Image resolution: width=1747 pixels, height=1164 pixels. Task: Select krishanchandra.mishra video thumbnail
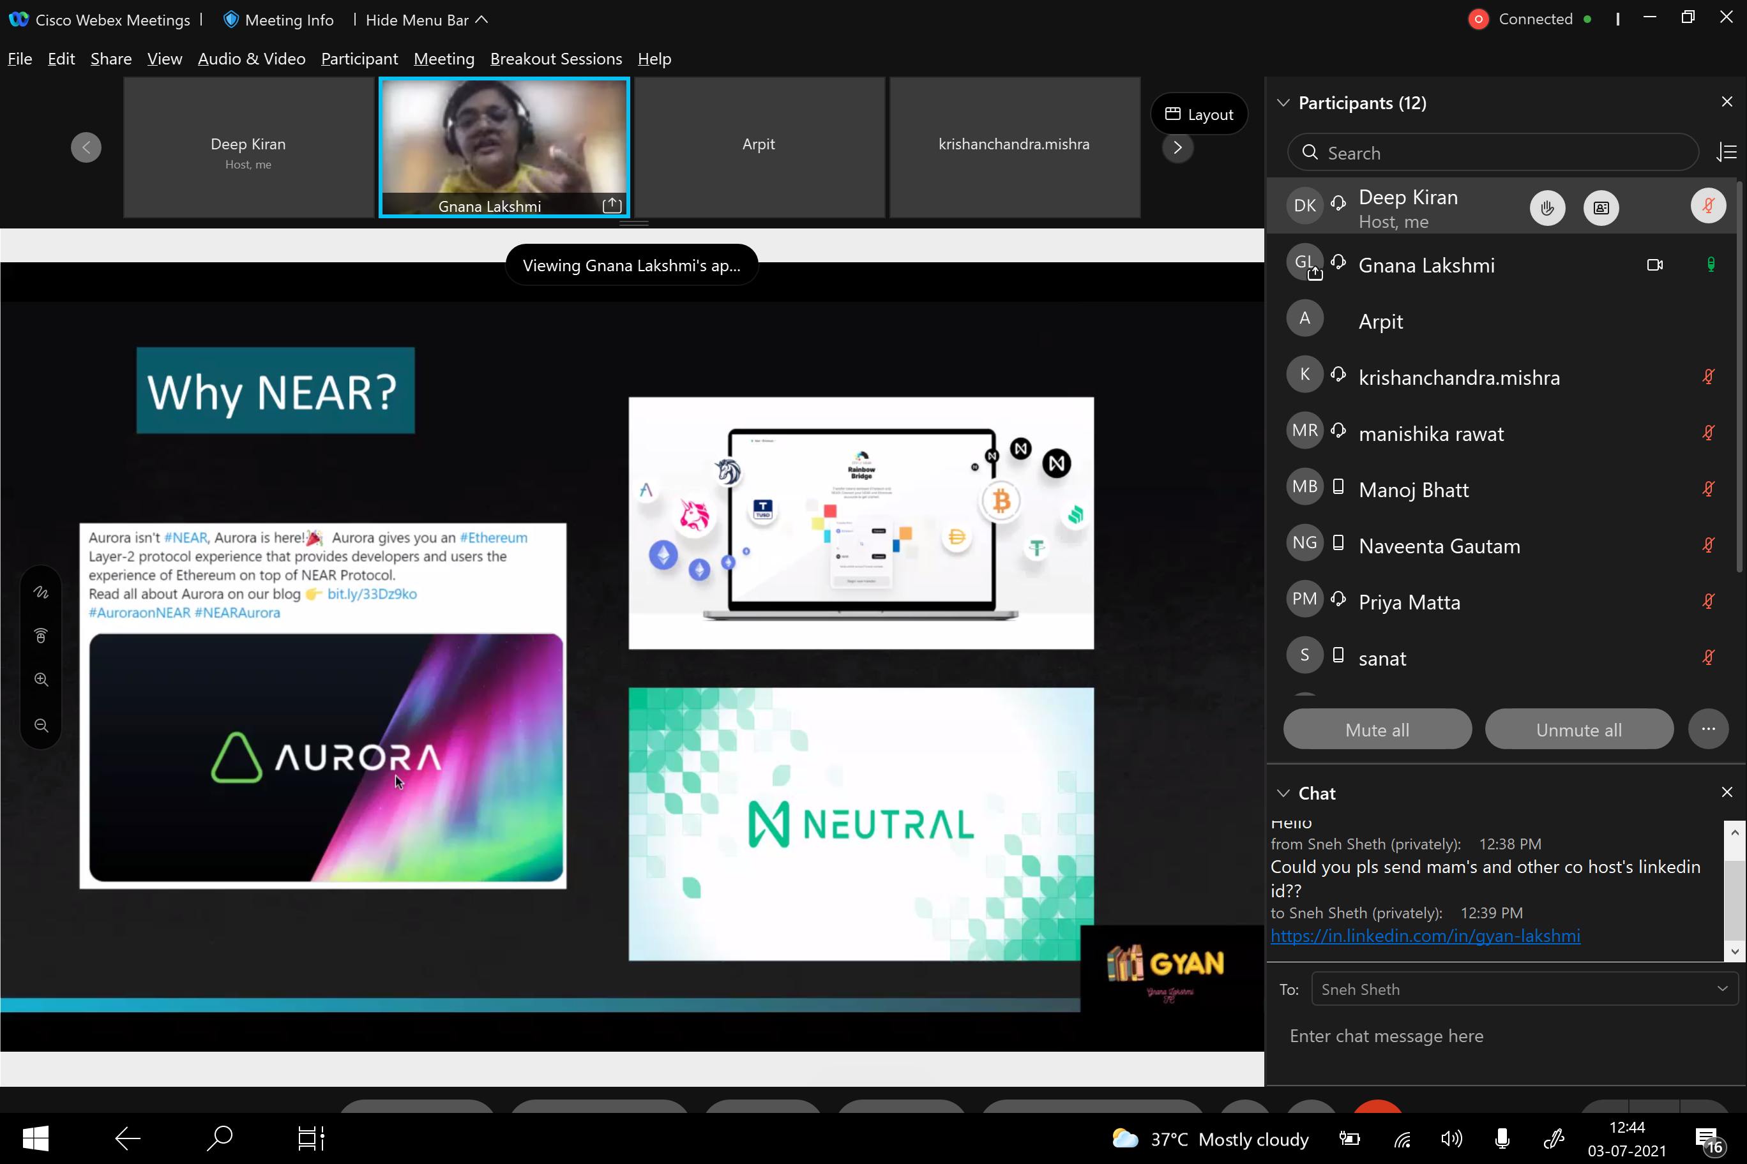[1015, 147]
